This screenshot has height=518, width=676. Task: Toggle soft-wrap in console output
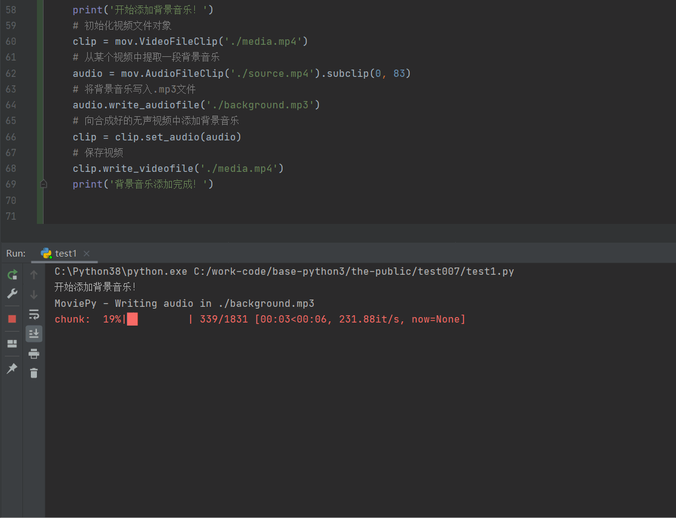tap(34, 314)
